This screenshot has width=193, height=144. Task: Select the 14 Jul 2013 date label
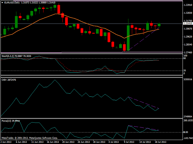145,142
